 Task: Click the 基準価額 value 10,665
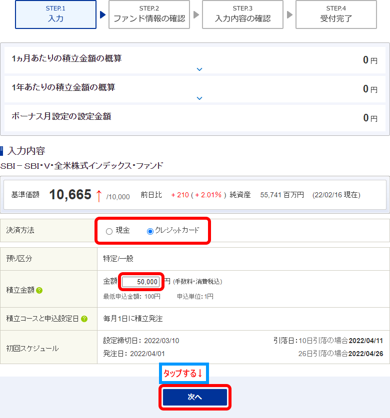tap(70, 195)
